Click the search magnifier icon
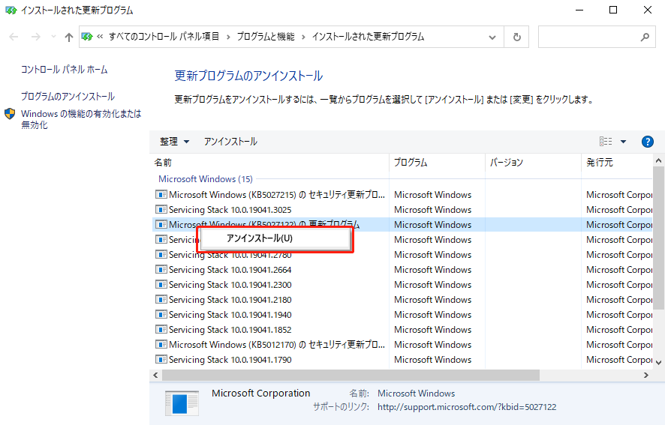Viewport: 665px width, 425px height. [x=645, y=37]
